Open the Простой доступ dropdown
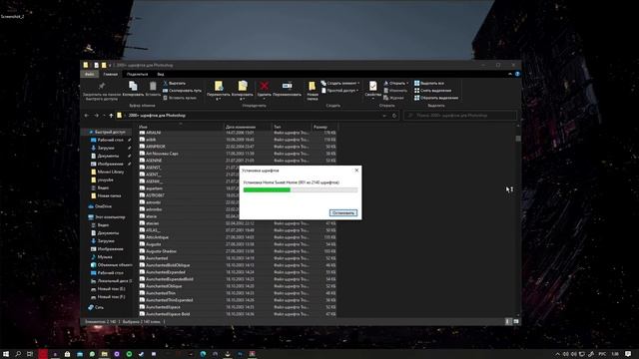The height and width of the screenshot is (359, 639). pos(340,91)
